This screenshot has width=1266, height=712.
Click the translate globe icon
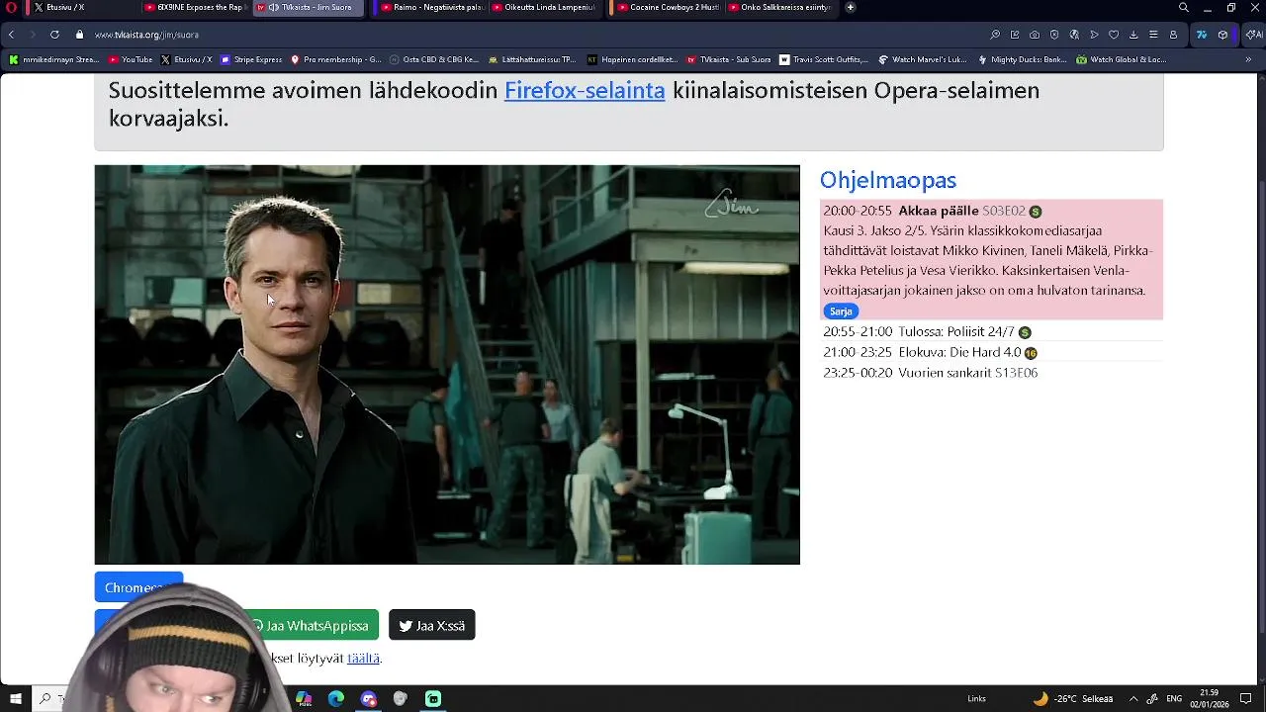(1074, 35)
